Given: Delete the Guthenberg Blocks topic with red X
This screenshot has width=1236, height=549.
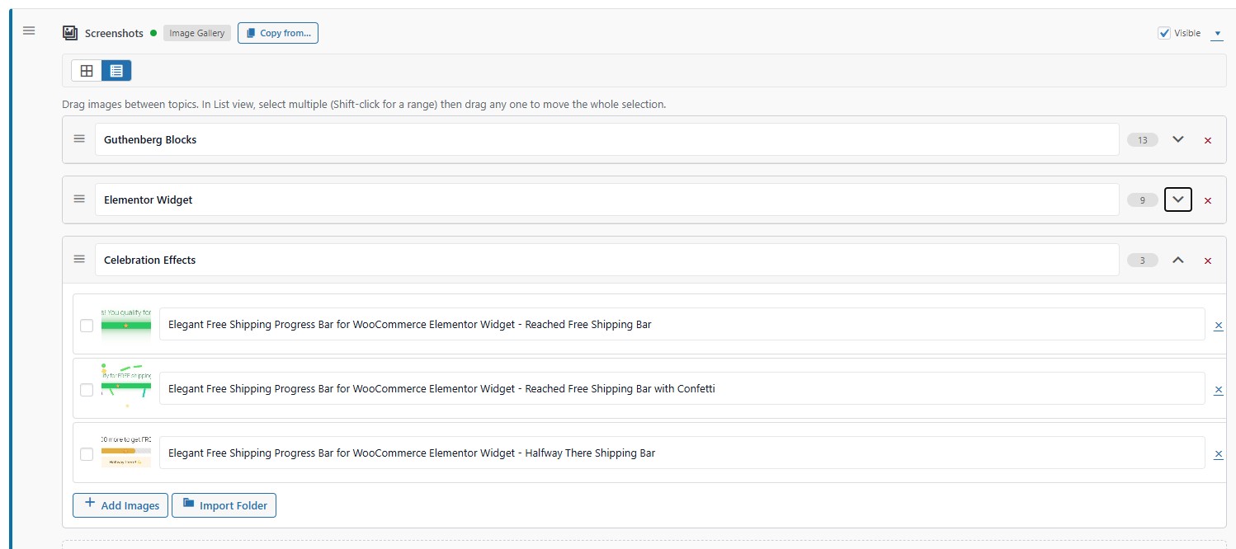Looking at the screenshot, I should 1208,140.
